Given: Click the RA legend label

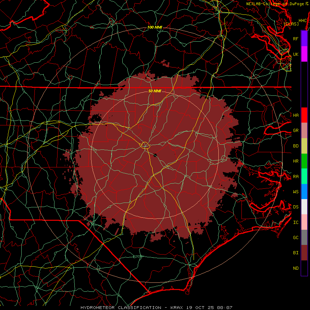Looking at the screenshot, I should [x=296, y=177].
